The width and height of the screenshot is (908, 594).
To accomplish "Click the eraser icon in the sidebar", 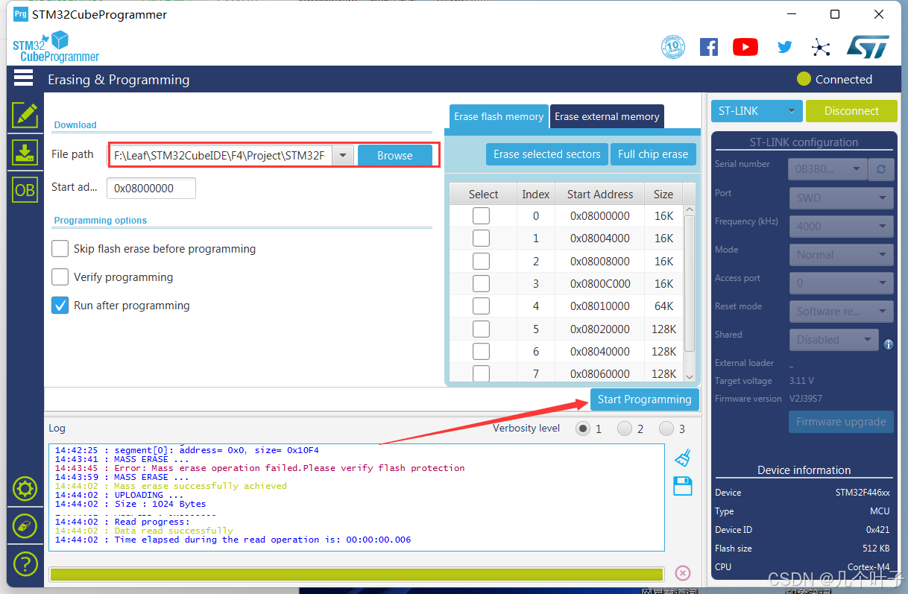I will pyautogui.click(x=25, y=525).
